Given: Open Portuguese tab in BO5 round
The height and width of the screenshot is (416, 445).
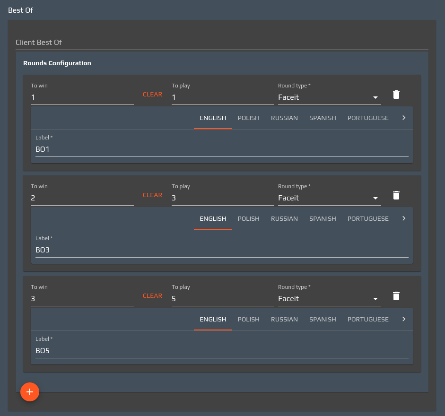Looking at the screenshot, I should (x=368, y=319).
